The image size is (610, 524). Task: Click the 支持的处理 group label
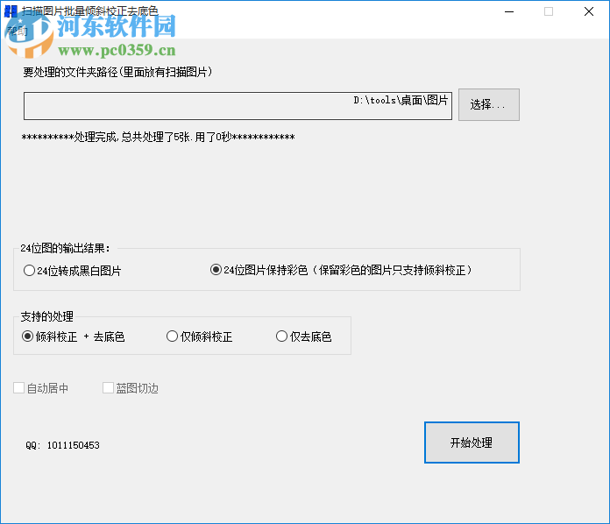(46, 316)
